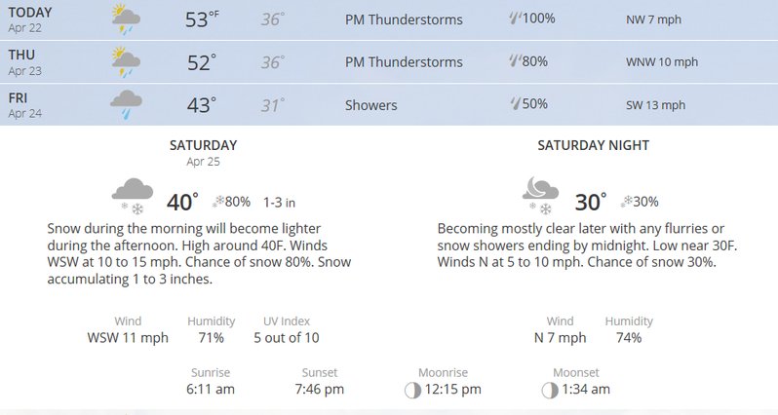Click the Sunset 7:46 pm time
This screenshot has width=778, height=415.
320,390
